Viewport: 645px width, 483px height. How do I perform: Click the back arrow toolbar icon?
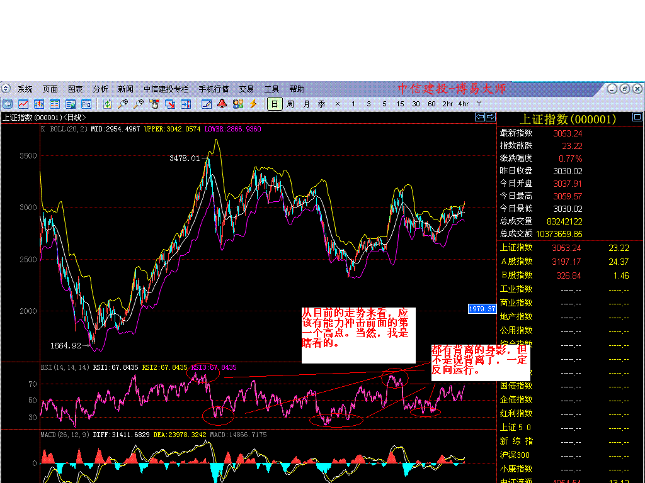pyautogui.click(x=8, y=104)
